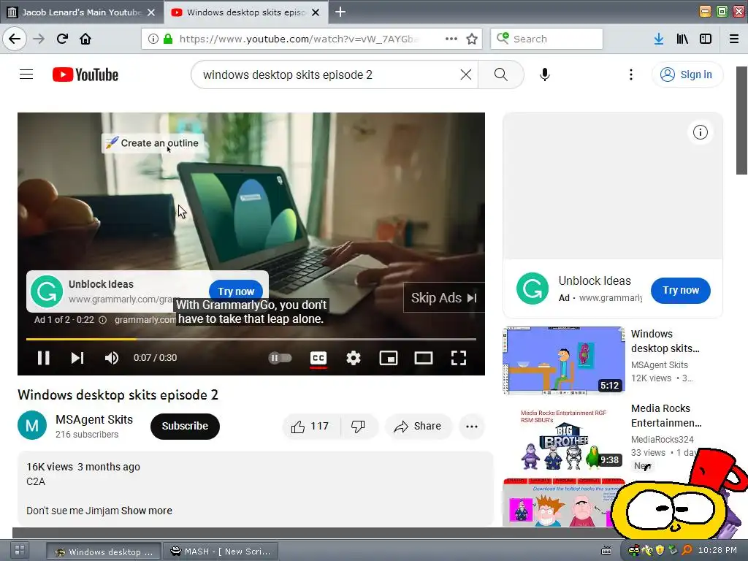The height and width of the screenshot is (561, 748).
Task: Switch to the MASH New Script taskbar window
Action: (221, 552)
